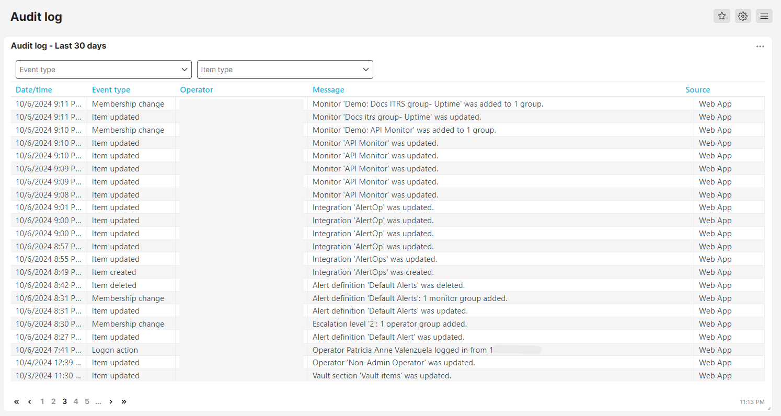The image size is (781, 416).
Task: Go to page 5
Action: [87, 401]
